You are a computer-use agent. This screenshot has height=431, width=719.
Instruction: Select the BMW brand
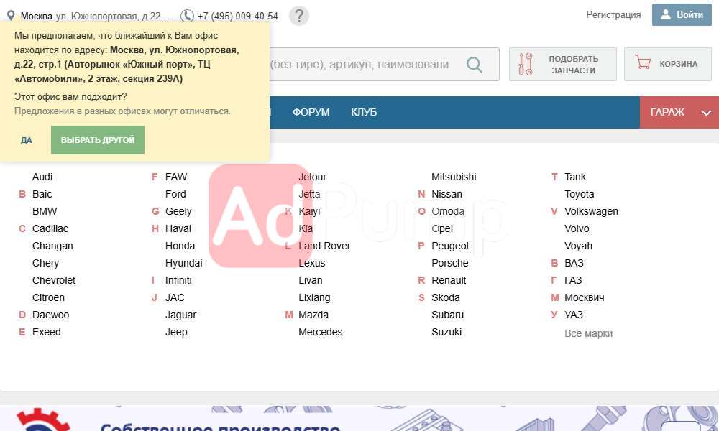point(45,212)
